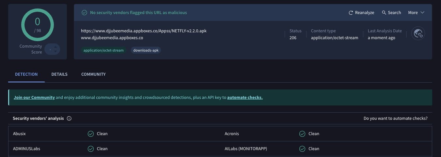Upvote with the Community Score up arrow

pos(56,48)
